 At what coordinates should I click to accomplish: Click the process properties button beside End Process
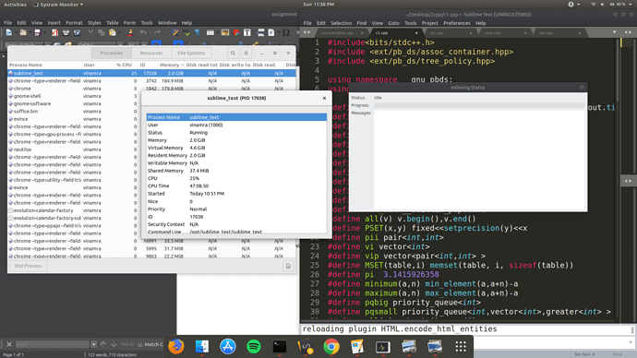288,266
